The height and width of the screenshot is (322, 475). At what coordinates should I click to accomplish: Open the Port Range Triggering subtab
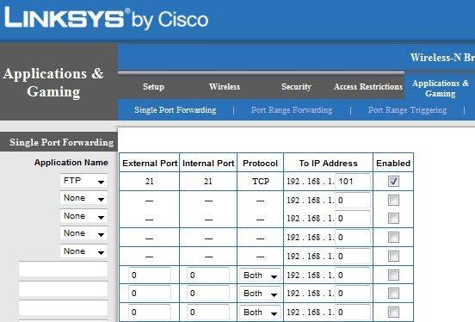tap(407, 109)
